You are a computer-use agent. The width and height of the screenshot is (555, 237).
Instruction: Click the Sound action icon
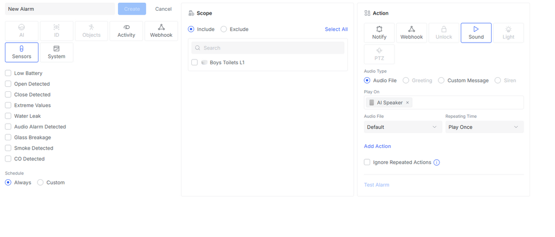476,29
